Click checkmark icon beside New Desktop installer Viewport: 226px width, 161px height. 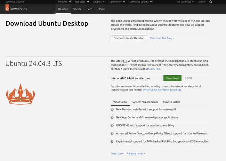[112, 109]
